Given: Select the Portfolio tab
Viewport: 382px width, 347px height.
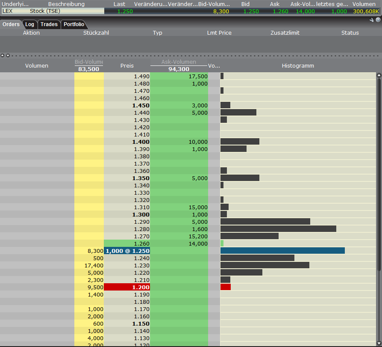Looking at the screenshot, I should (74, 24).
